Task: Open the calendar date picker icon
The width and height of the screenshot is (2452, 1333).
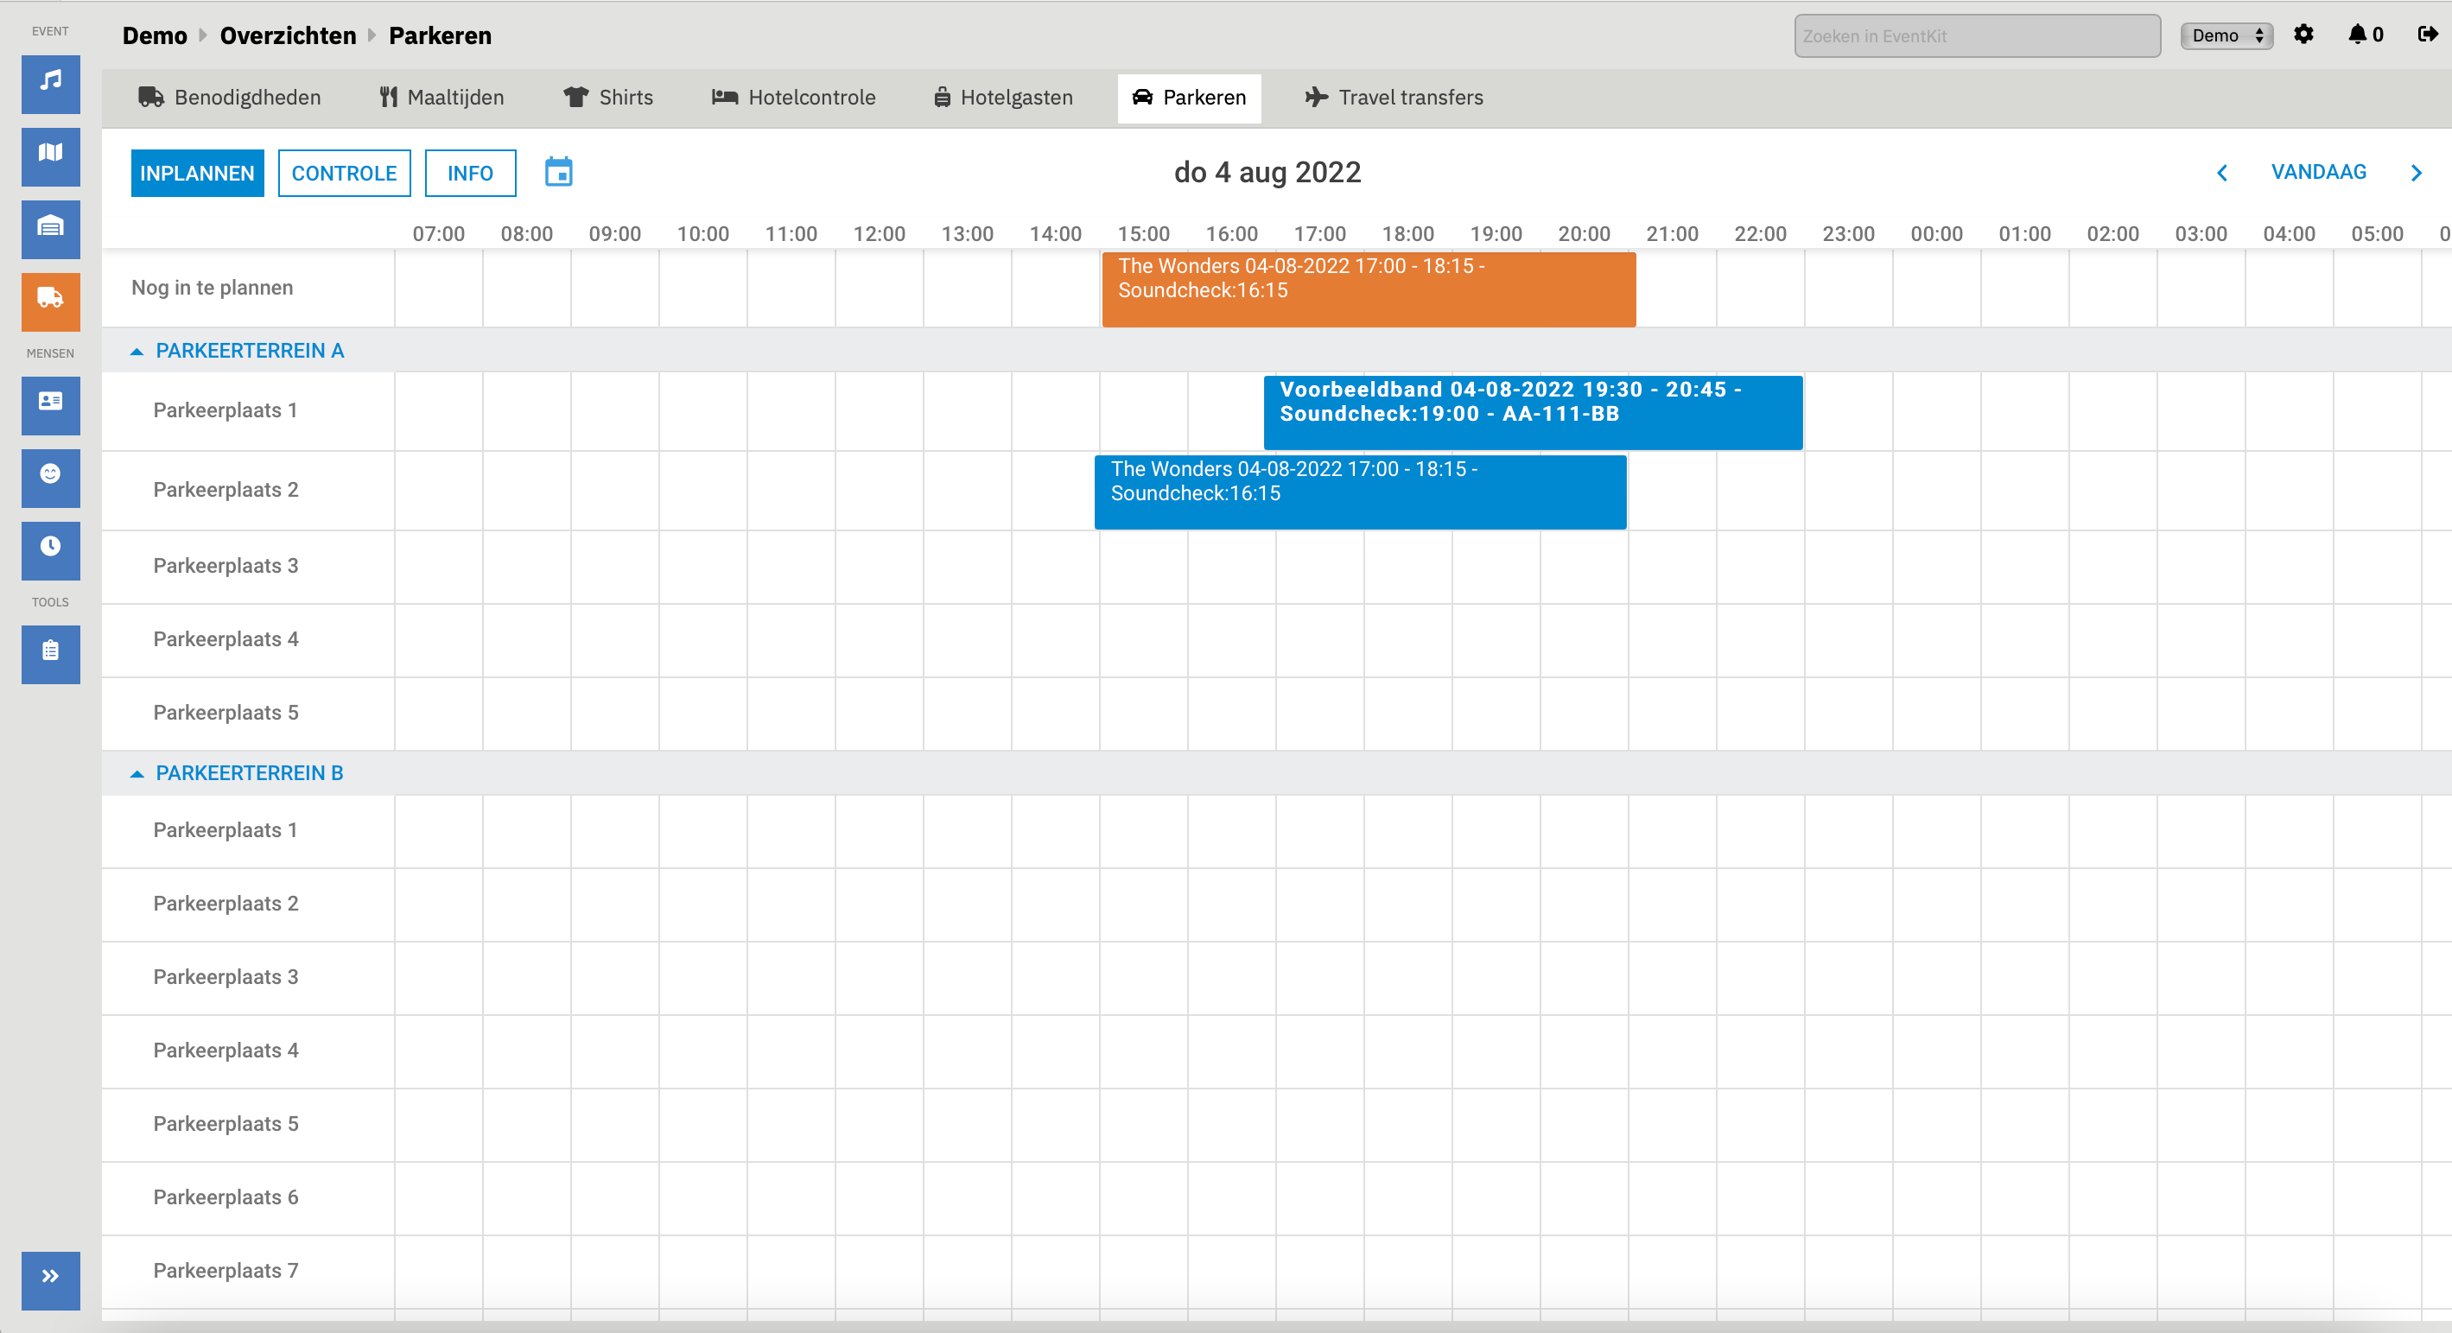Action: point(558,172)
